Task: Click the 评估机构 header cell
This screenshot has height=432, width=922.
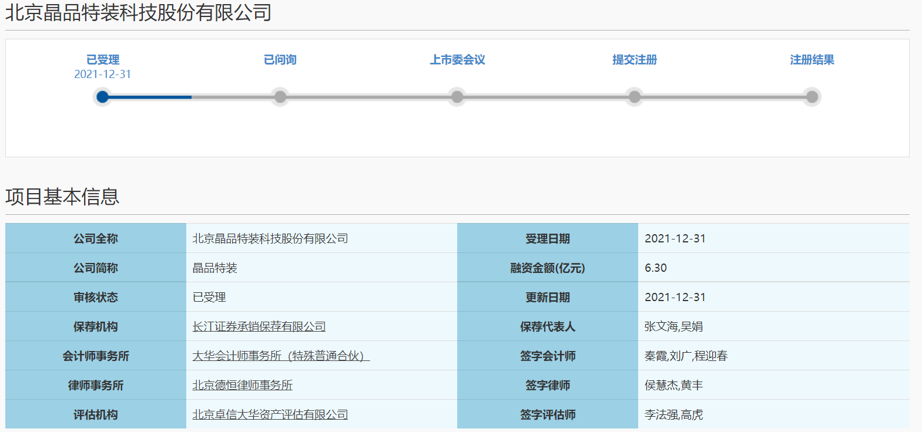Action: click(x=96, y=414)
